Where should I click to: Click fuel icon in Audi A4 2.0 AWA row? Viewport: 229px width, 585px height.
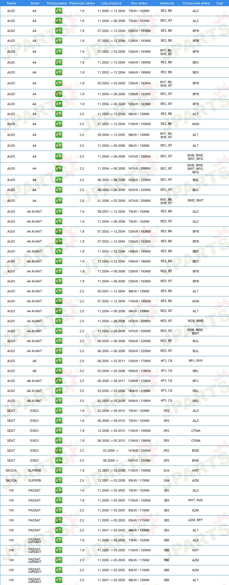(x=59, y=124)
